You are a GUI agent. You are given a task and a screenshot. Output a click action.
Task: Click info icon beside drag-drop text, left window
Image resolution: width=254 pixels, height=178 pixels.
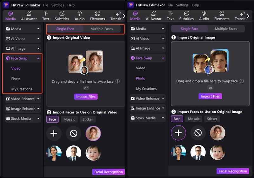[117, 81]
